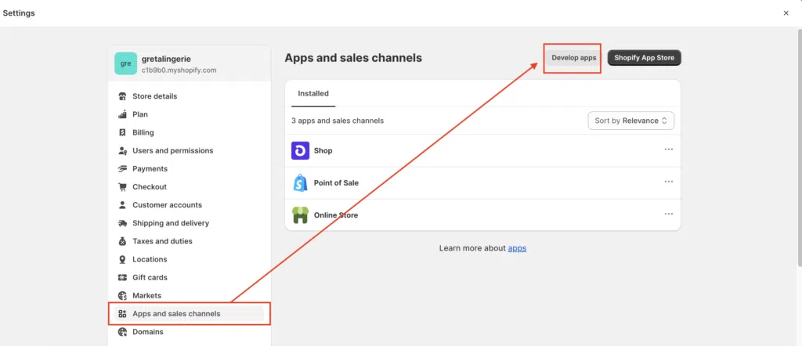Click the gretalingerie store avatar
Screen dimensions: 802x346
[125, 64]
